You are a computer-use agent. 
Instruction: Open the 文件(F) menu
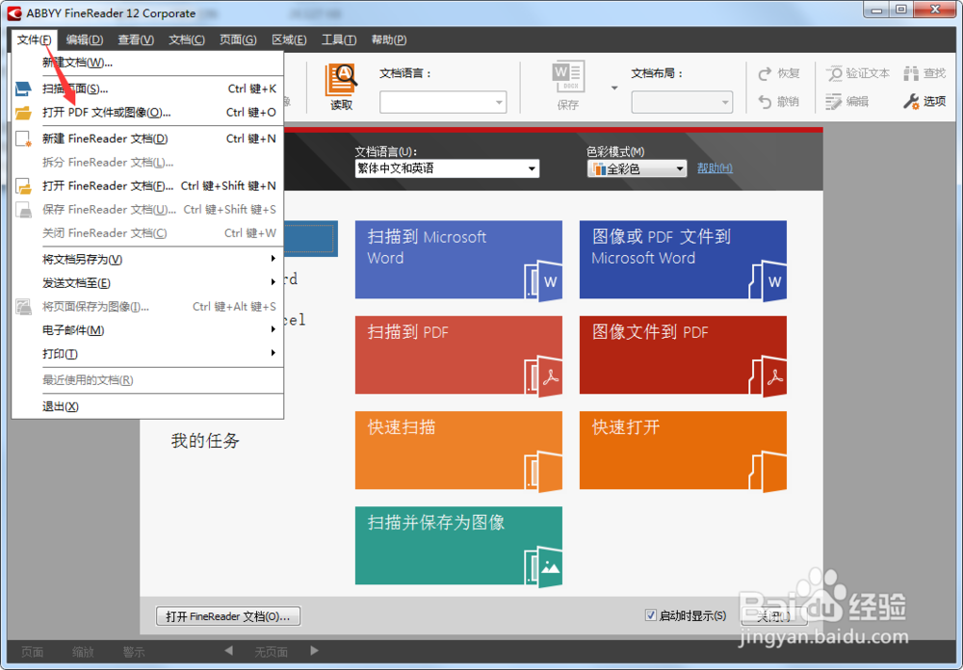tap(35, 39)
